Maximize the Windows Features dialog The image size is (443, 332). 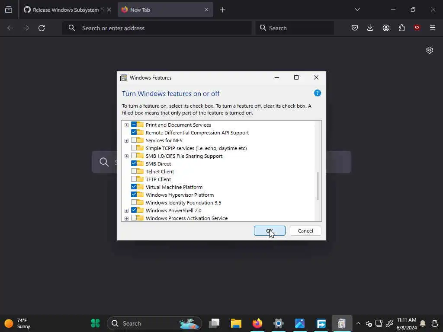pos(296,77)
